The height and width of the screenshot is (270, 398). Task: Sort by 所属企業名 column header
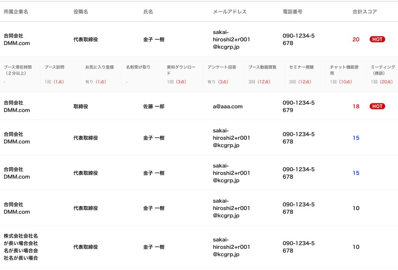coord(16,12)
